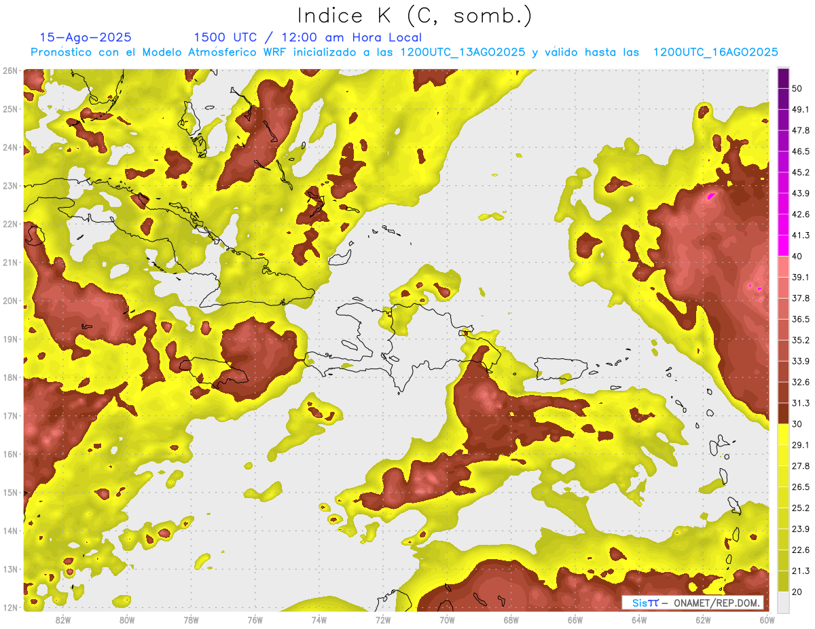
Task: Select the latitude label "23N"
Action: pos(10,185)
